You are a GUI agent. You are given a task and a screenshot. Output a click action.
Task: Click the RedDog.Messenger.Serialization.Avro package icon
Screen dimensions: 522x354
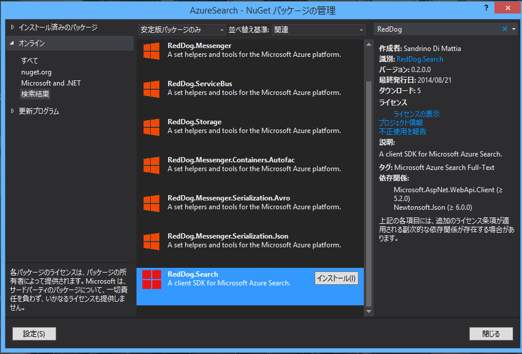tap(152, 203)
